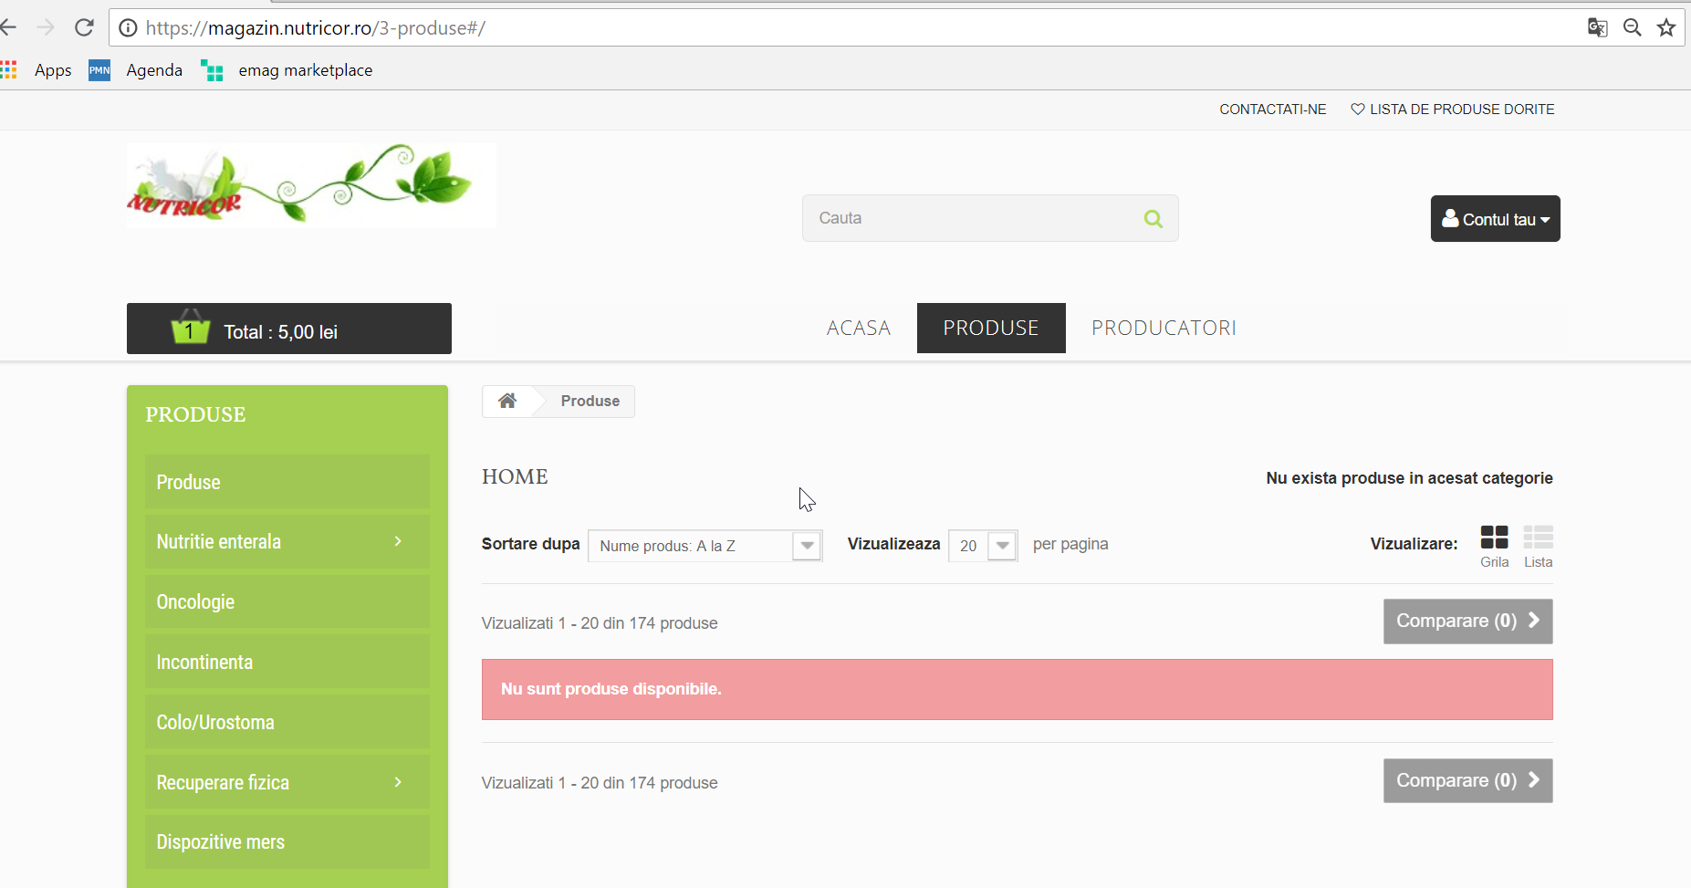View cart total 5,00 lei
Screen dimensions: 1691x888
point(281,332)
